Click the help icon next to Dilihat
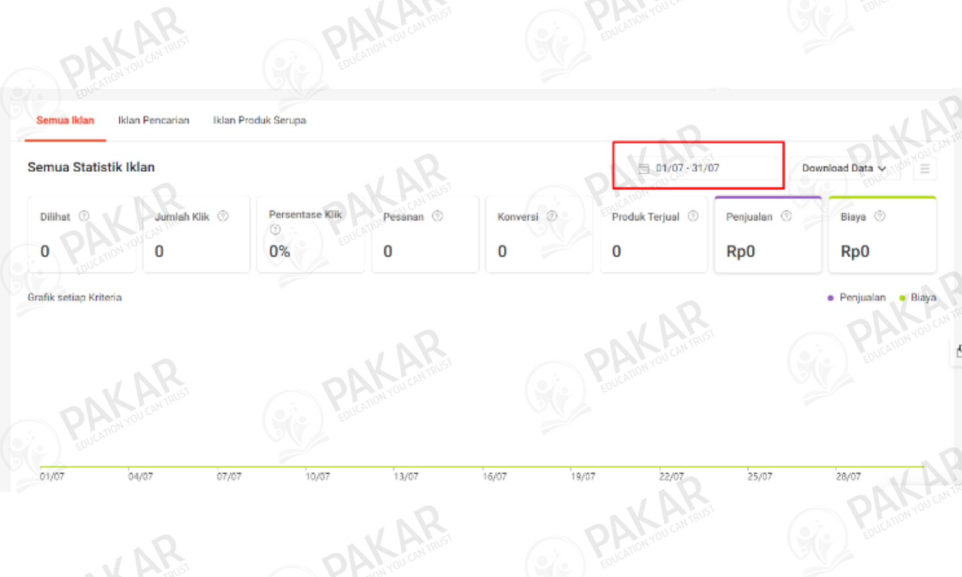Screen dimensions: 962x577 (x=84, y=216)
